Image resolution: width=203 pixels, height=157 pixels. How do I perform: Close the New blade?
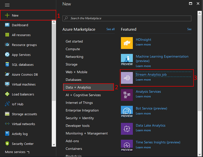198,3
